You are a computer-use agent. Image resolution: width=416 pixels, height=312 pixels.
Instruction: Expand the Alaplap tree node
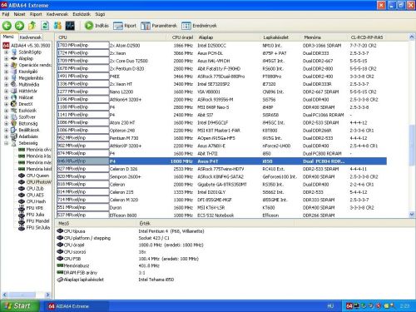[x=6, y=58]
